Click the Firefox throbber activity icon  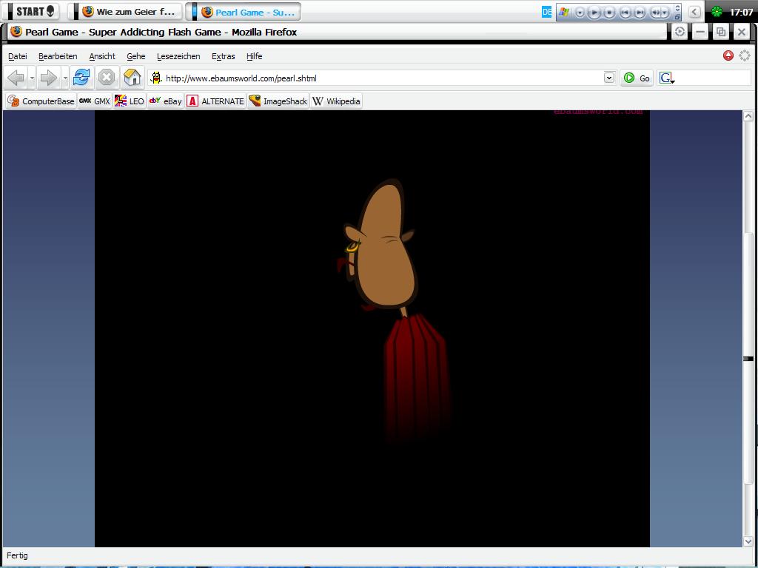(745, 55)
